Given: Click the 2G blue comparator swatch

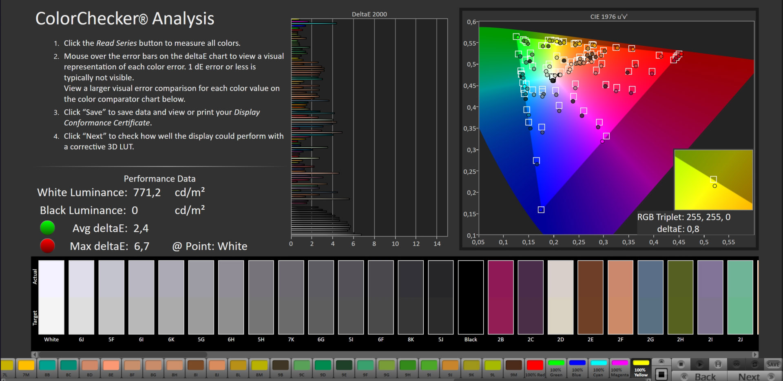Looking at the screenshot, I should 650,297.
